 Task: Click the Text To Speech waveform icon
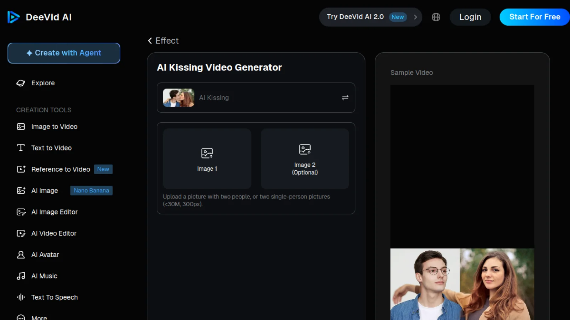tap(21, 297)
